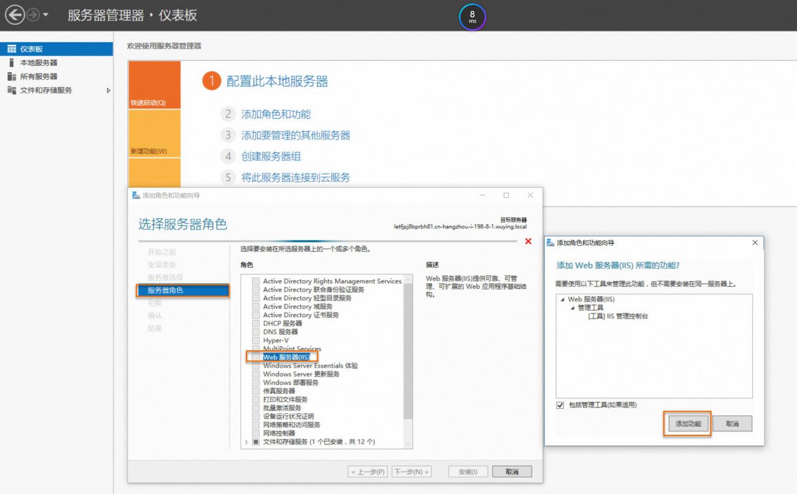Close the add-features IIS dialog
This screenshot has height=494, width=797.
coord(755,243)
